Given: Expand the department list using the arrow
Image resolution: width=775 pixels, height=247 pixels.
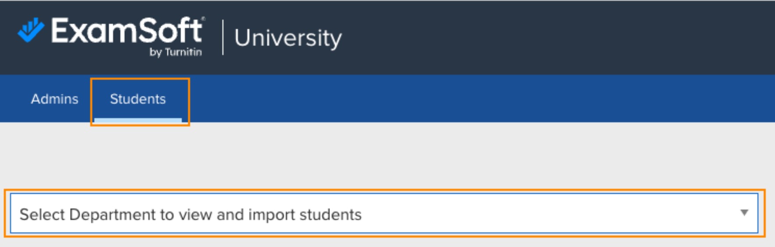Looking at the screenshot, I should (744, 213).
